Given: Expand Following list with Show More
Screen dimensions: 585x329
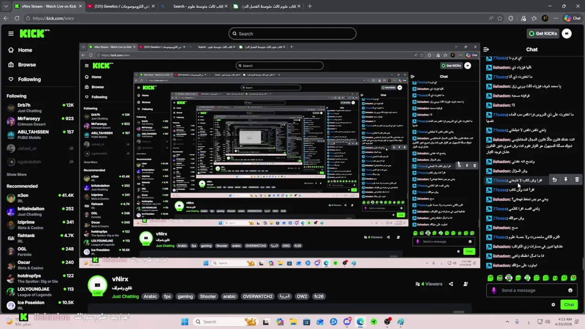Looking at the screenshot, I should 16,175.
